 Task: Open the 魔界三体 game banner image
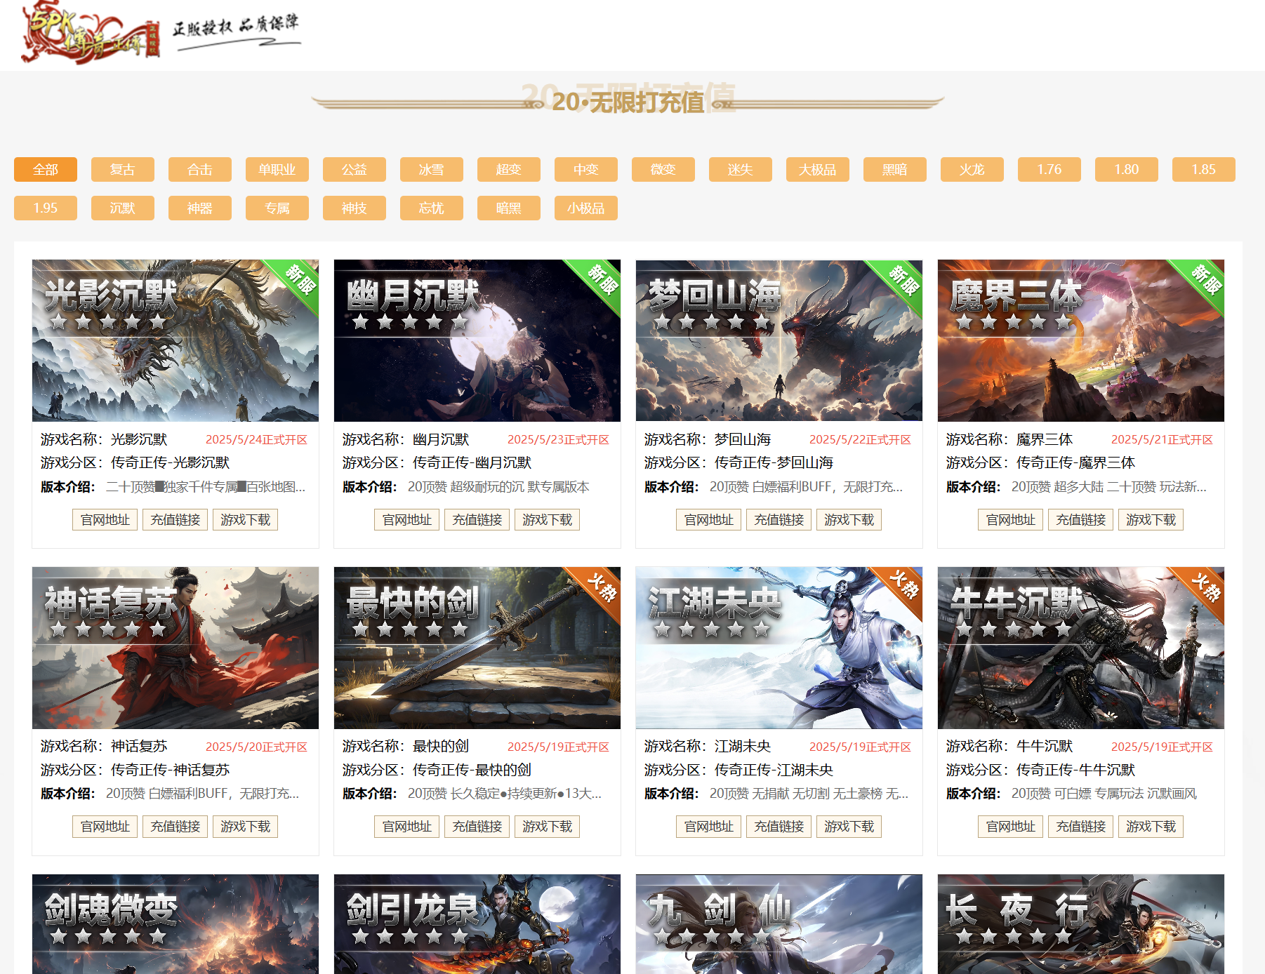(x=1081, y=340)
